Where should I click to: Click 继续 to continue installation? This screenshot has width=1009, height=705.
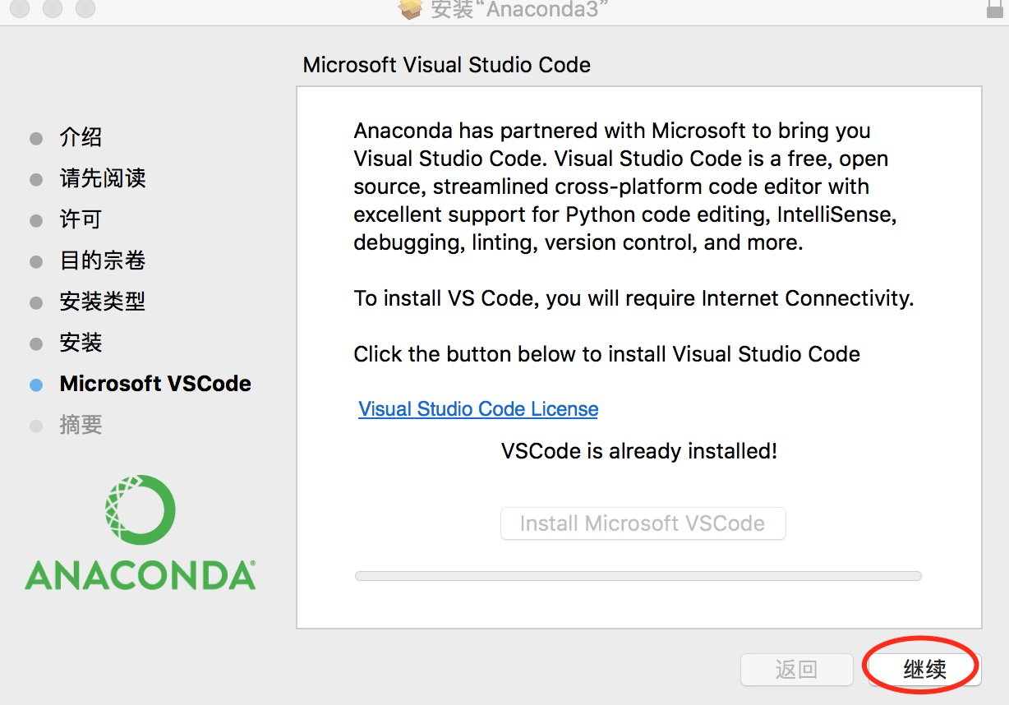tap(924, 670)
